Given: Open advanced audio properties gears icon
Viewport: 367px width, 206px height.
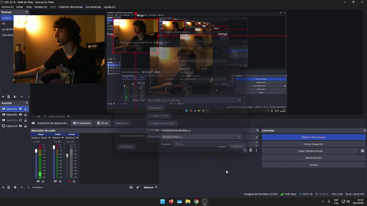Looking at the screenshot, I should (x=138, y=187).
